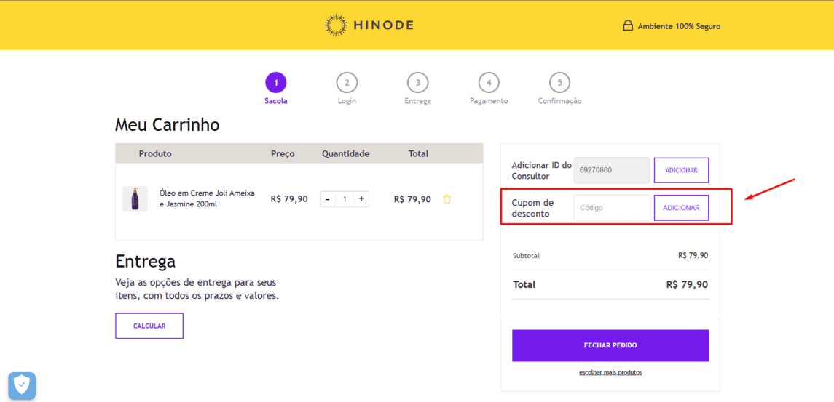Select step 2 Login
The width and height of the screenshot is (834, 402).
point(347,89)
